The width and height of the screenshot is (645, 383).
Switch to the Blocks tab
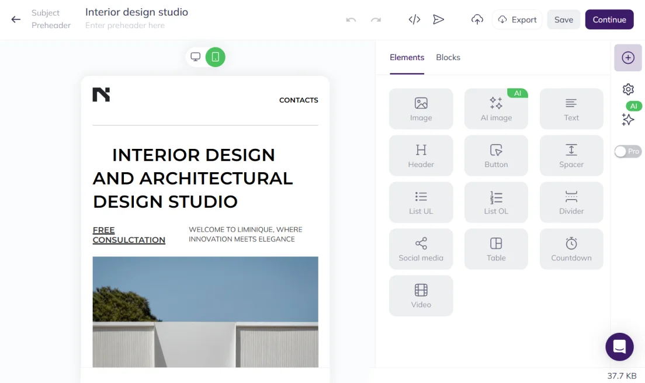tap(448, 58)
